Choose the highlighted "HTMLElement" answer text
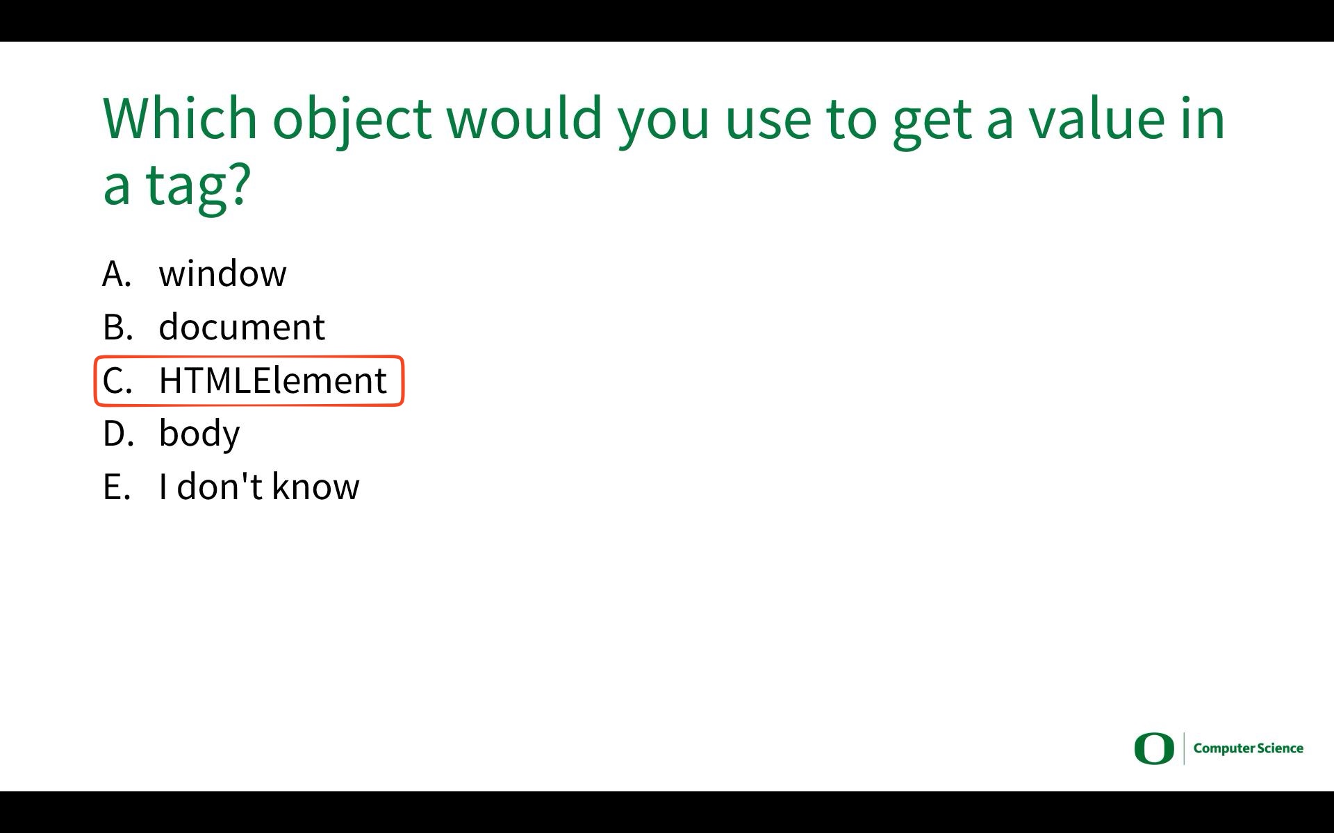Viewport: 1334px width, 833px height. [x=272, y=380]
